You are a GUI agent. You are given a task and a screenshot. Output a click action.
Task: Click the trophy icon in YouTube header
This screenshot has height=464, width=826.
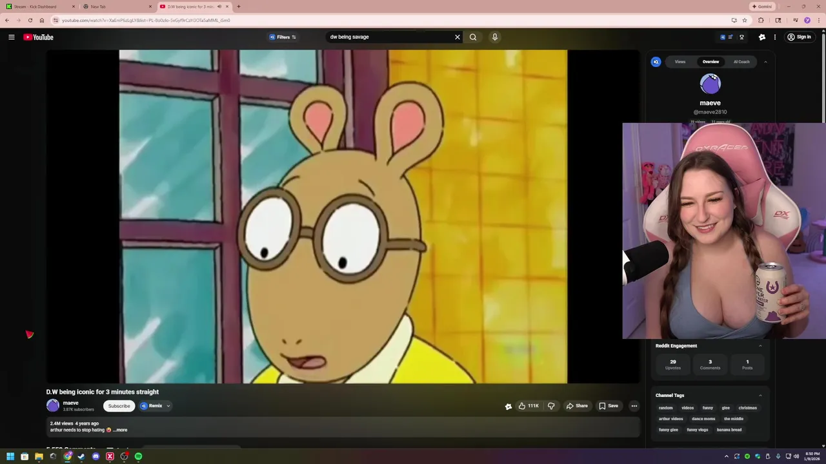point(741,37)
